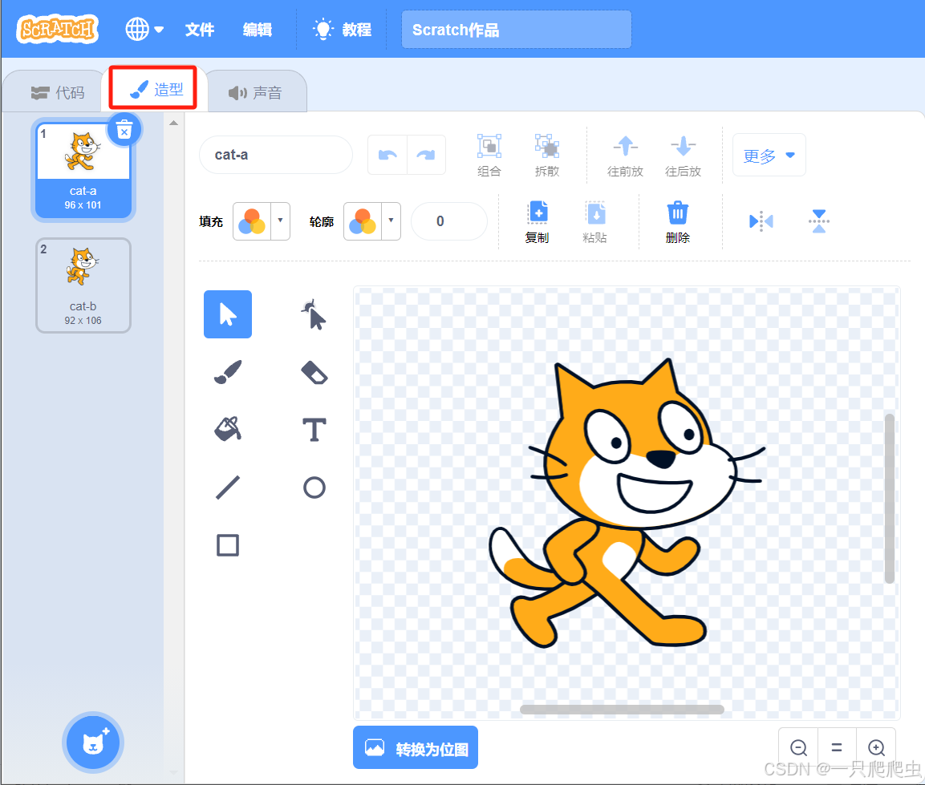The height and width of the screenshot is (785, 925).
Task: Reset canvas zoom with equals button
Action: pos(837,747)
